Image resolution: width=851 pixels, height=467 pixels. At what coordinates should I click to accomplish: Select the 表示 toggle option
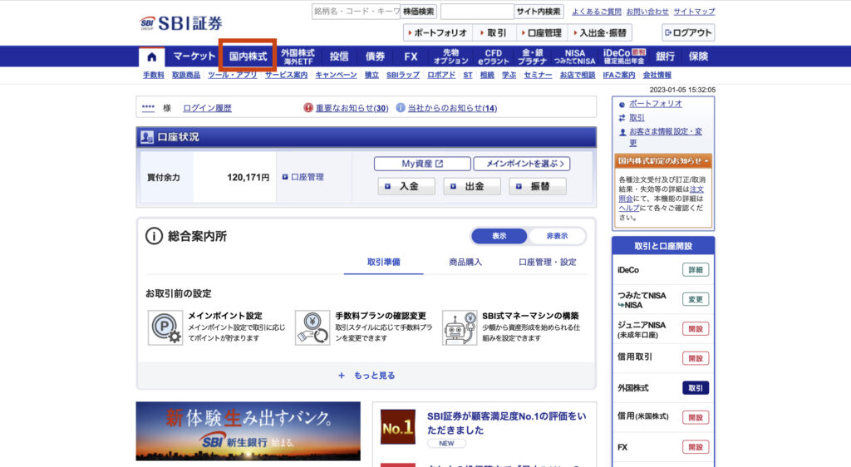click(499, 236)
